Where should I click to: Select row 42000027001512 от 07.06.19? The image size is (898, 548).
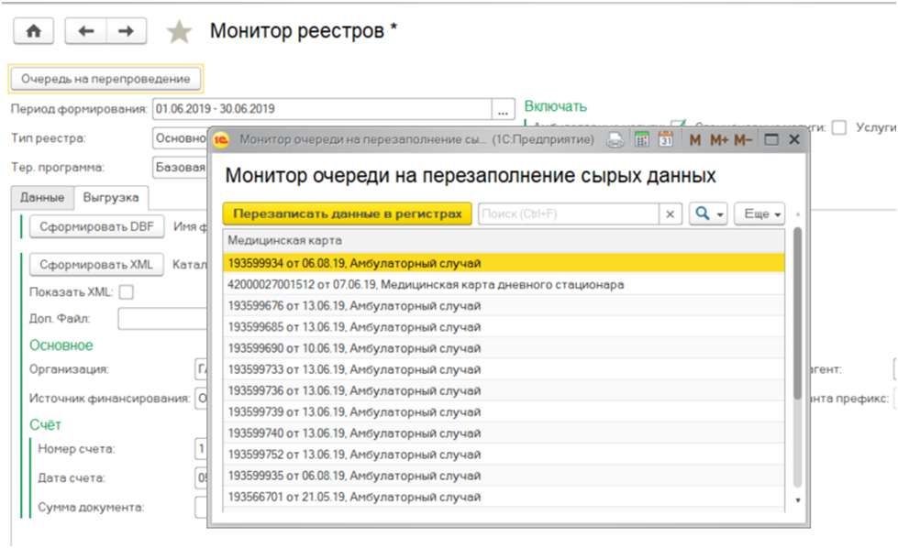(x=504, y=285)
